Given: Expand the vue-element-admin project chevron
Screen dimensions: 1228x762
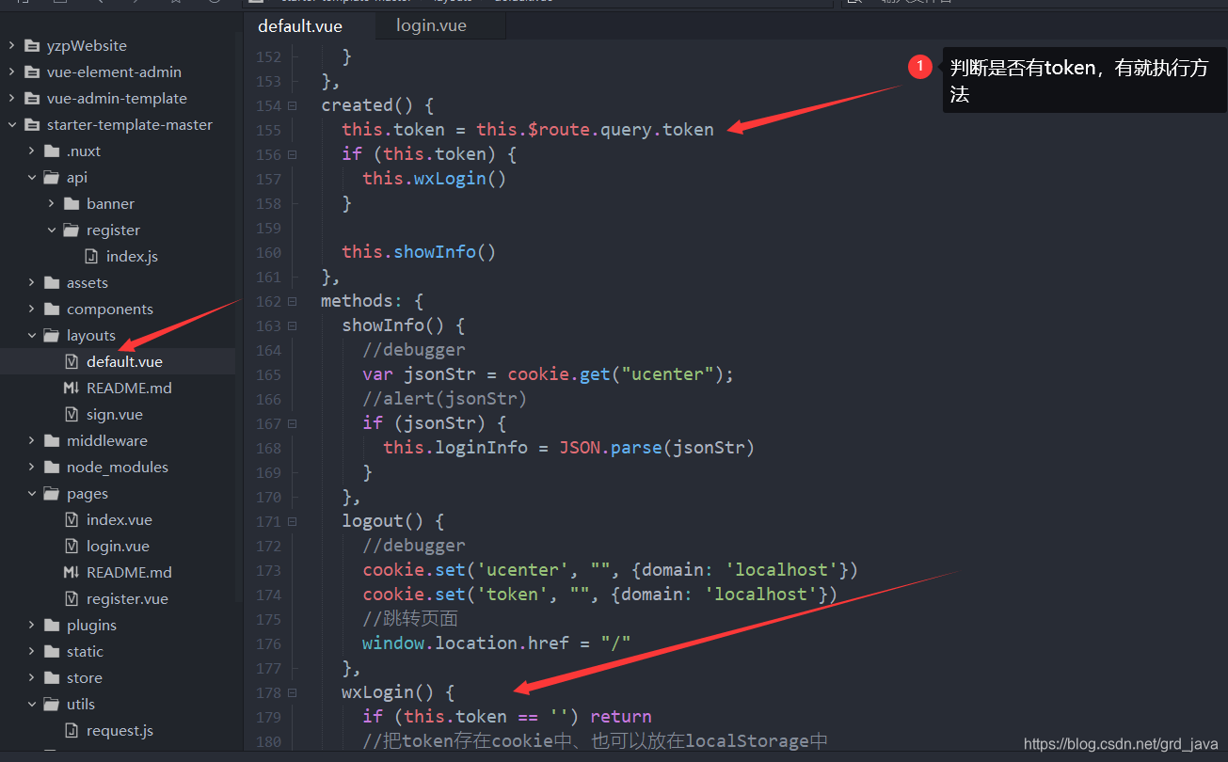Looking at the screenshot, I should tap(11, 71).
